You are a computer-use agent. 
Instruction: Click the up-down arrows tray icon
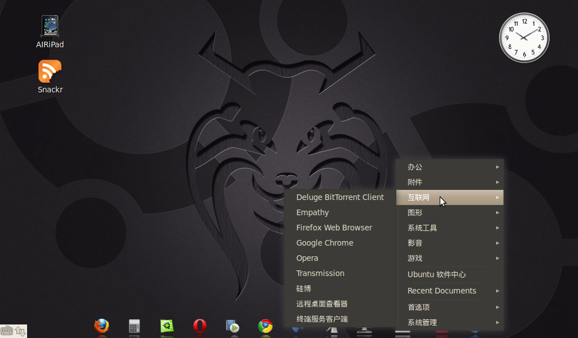tap(20, 331)
